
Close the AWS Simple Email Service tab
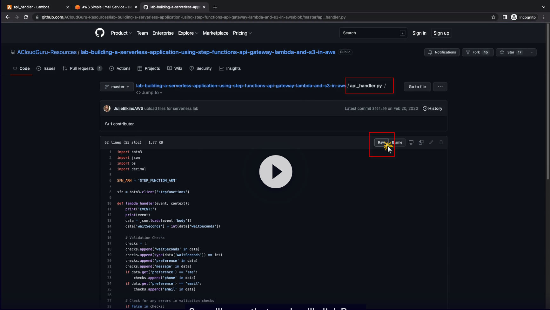coord(136,7)
